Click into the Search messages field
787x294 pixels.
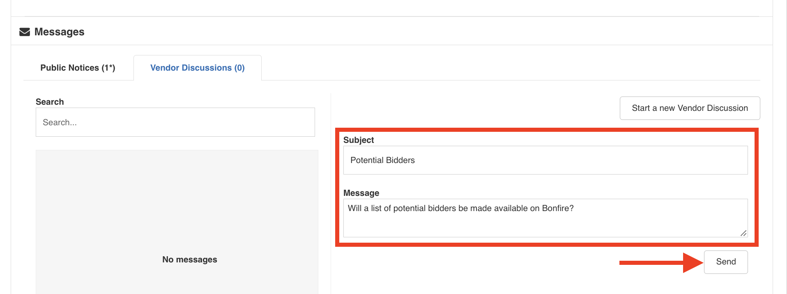click(x=175, y=122)
